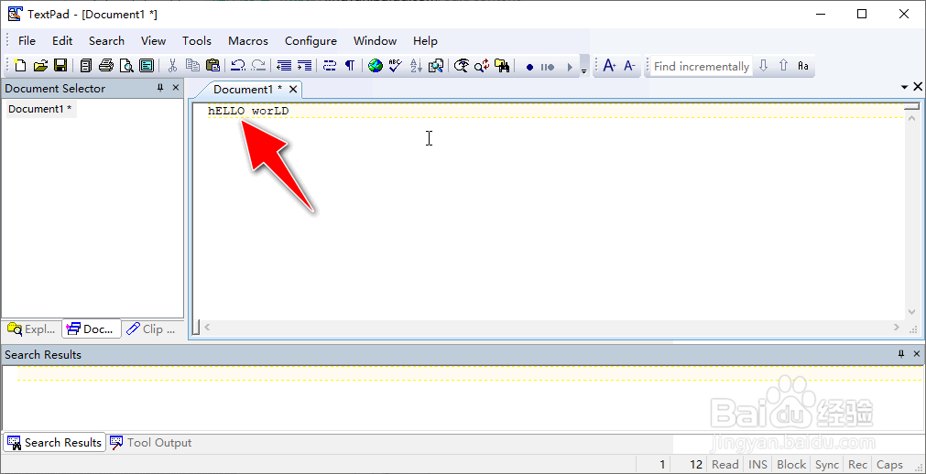Open Compare Files toolbar icon
The height and width of the screenshot is (474, 926).
pyautogui.click(x=436, y=66)
